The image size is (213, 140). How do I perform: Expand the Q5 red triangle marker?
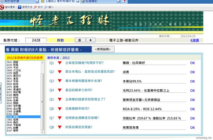tap(60, 99)
